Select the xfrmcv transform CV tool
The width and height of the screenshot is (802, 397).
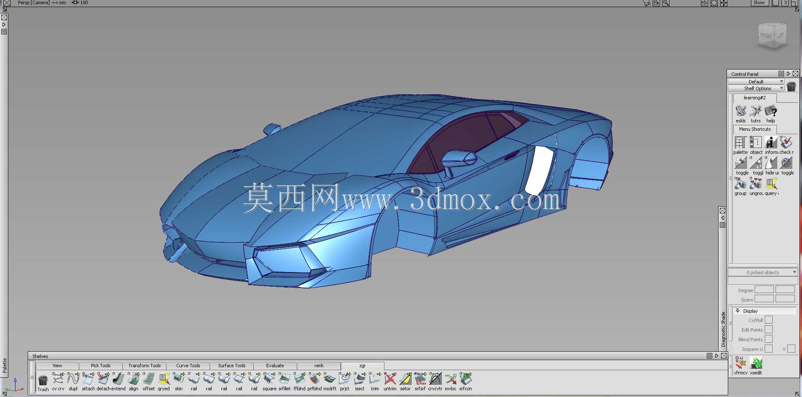pos(740,363)
